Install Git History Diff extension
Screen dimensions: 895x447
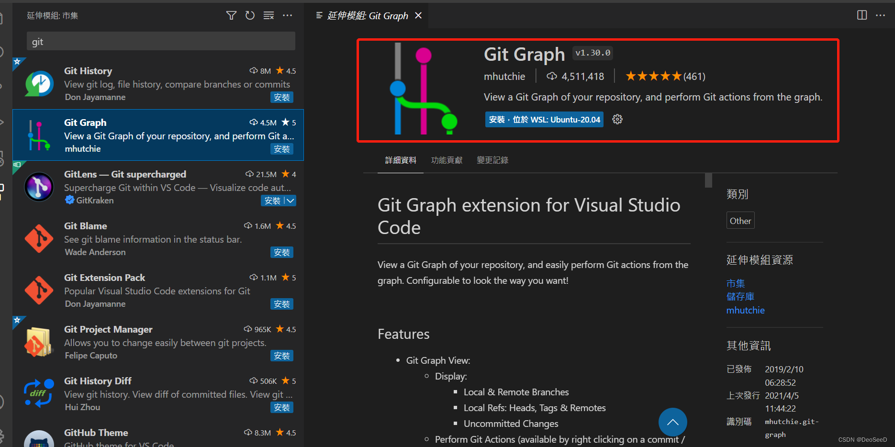pyautogui.click(x=282, y=407)
